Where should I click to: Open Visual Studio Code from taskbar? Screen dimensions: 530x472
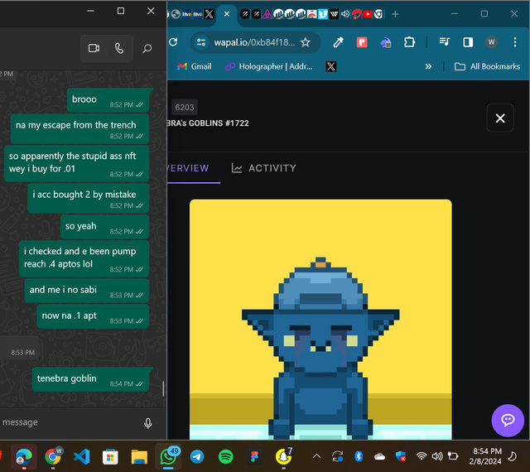point(81,457)
